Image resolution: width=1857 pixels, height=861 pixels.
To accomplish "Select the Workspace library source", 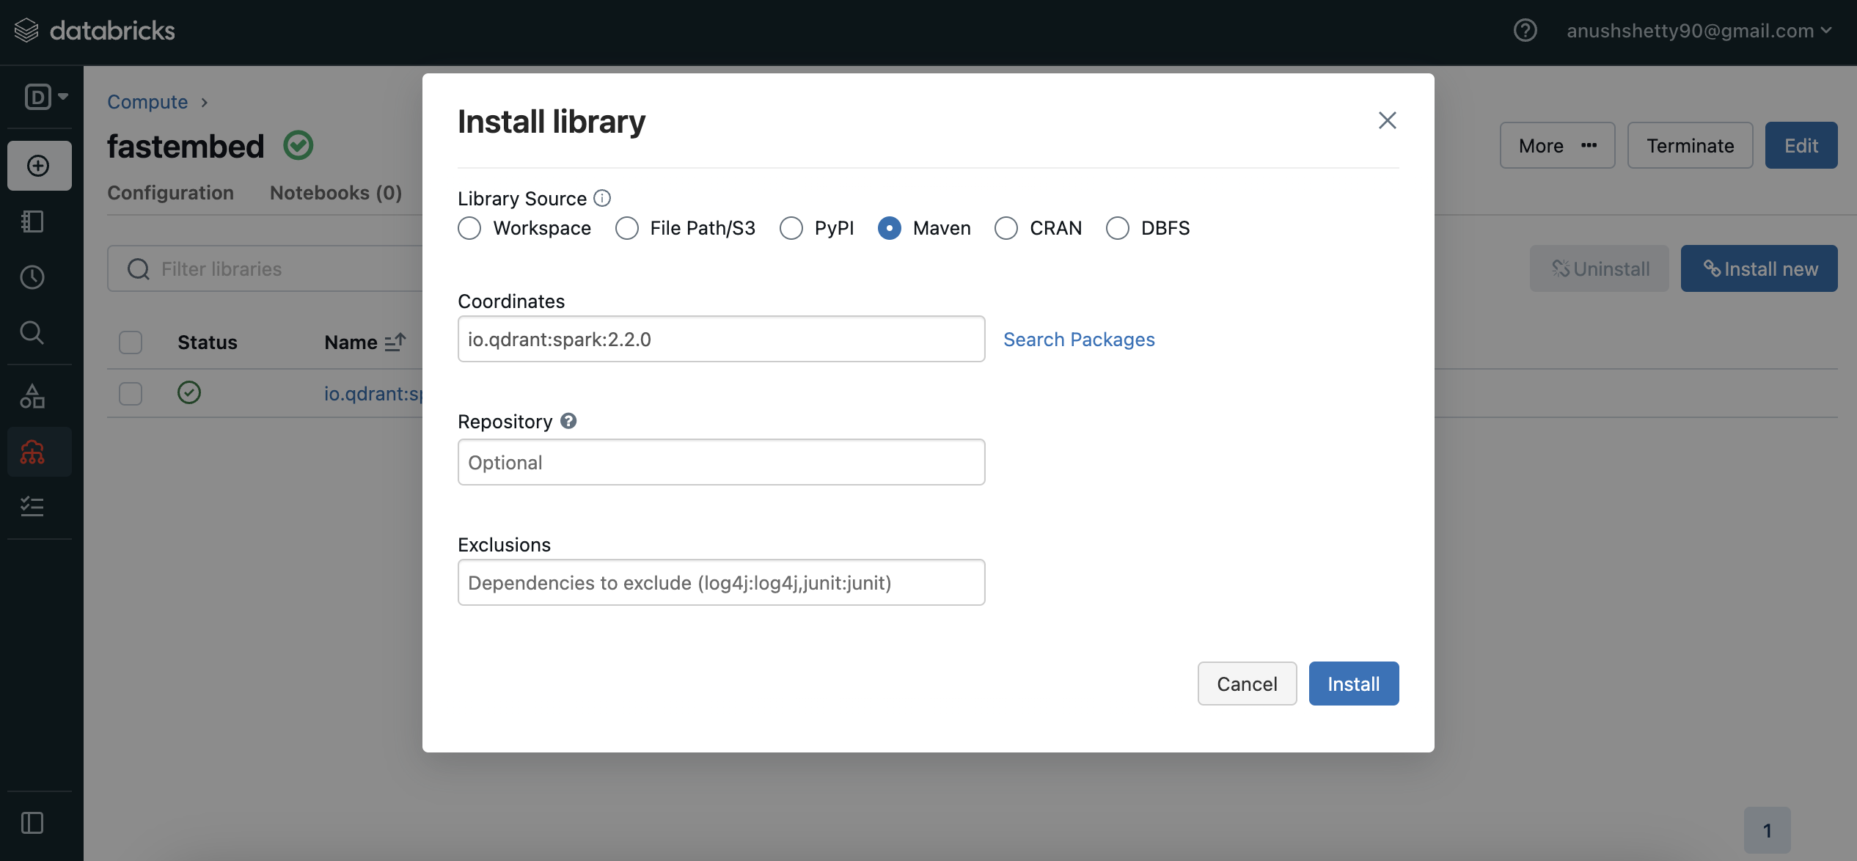I will point(469,228).
